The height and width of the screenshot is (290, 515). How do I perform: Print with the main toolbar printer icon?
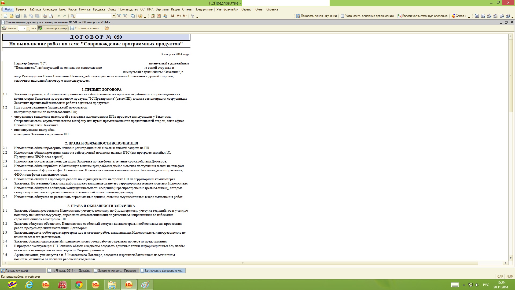(45, 16)
